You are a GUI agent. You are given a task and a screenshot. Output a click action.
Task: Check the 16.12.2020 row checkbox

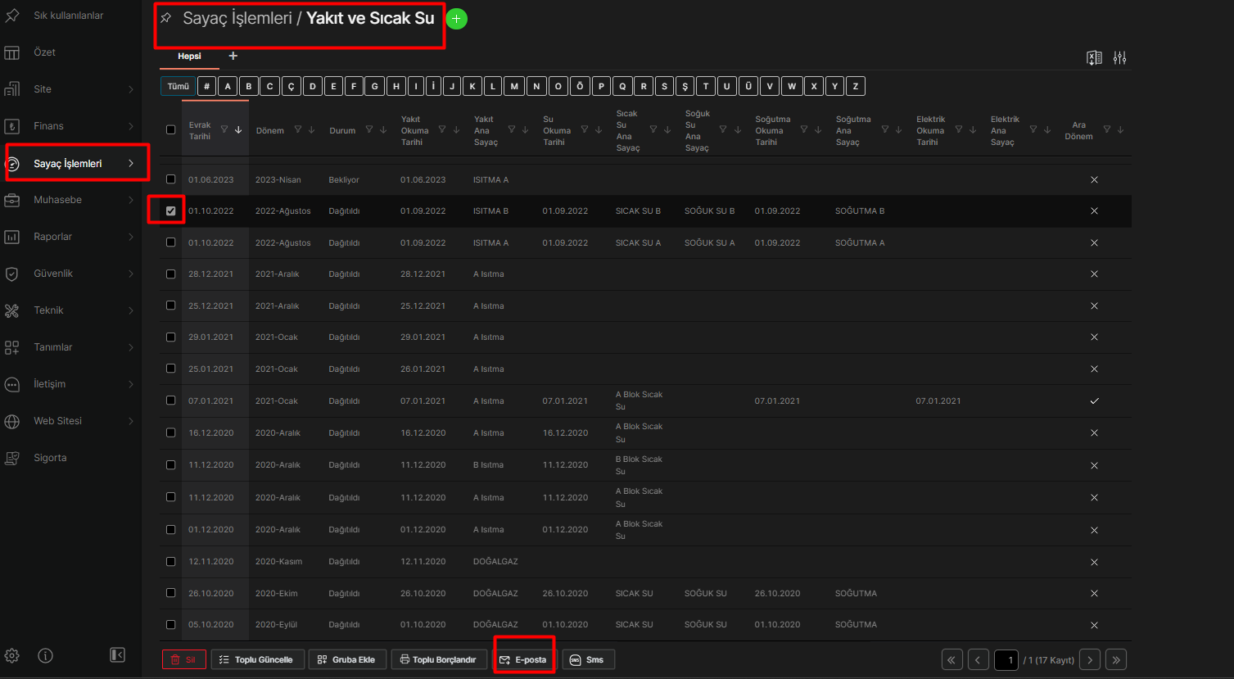[170, 432]
